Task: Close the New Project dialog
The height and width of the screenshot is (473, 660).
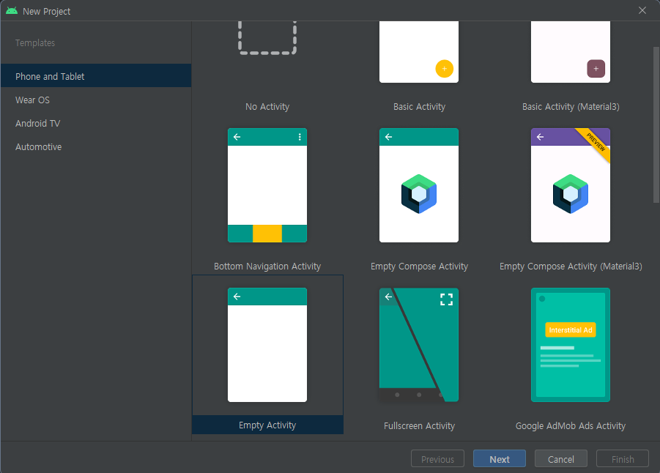Action: coord(642,10)
